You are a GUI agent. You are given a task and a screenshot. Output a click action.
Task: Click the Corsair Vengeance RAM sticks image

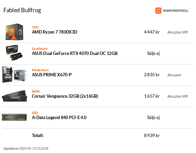(14, 96)
